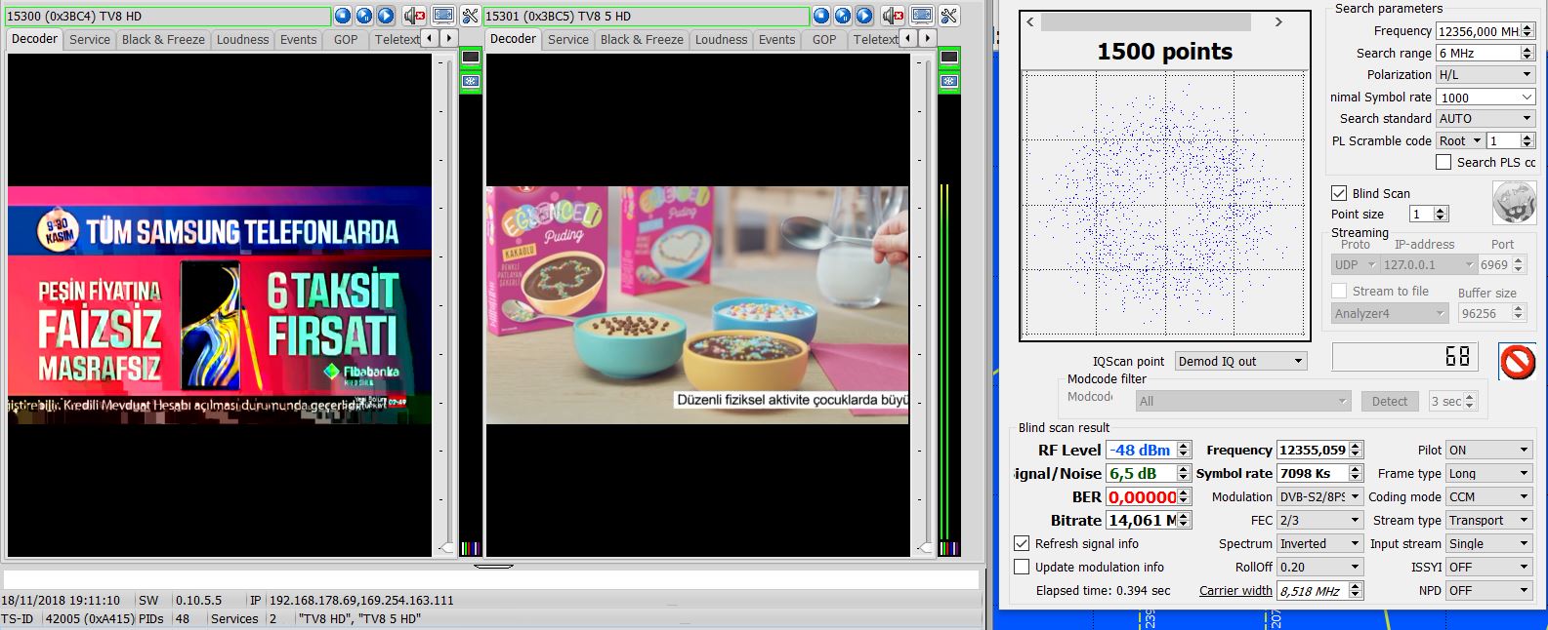
Task: Uncheck the Blind Scan checkbox
Action: (1339, 193)
